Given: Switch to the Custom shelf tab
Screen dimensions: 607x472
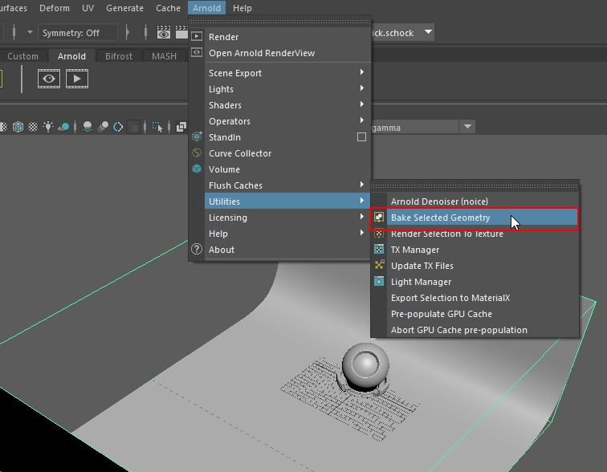Looking at the screenshot, I should (x=22, y=56).
